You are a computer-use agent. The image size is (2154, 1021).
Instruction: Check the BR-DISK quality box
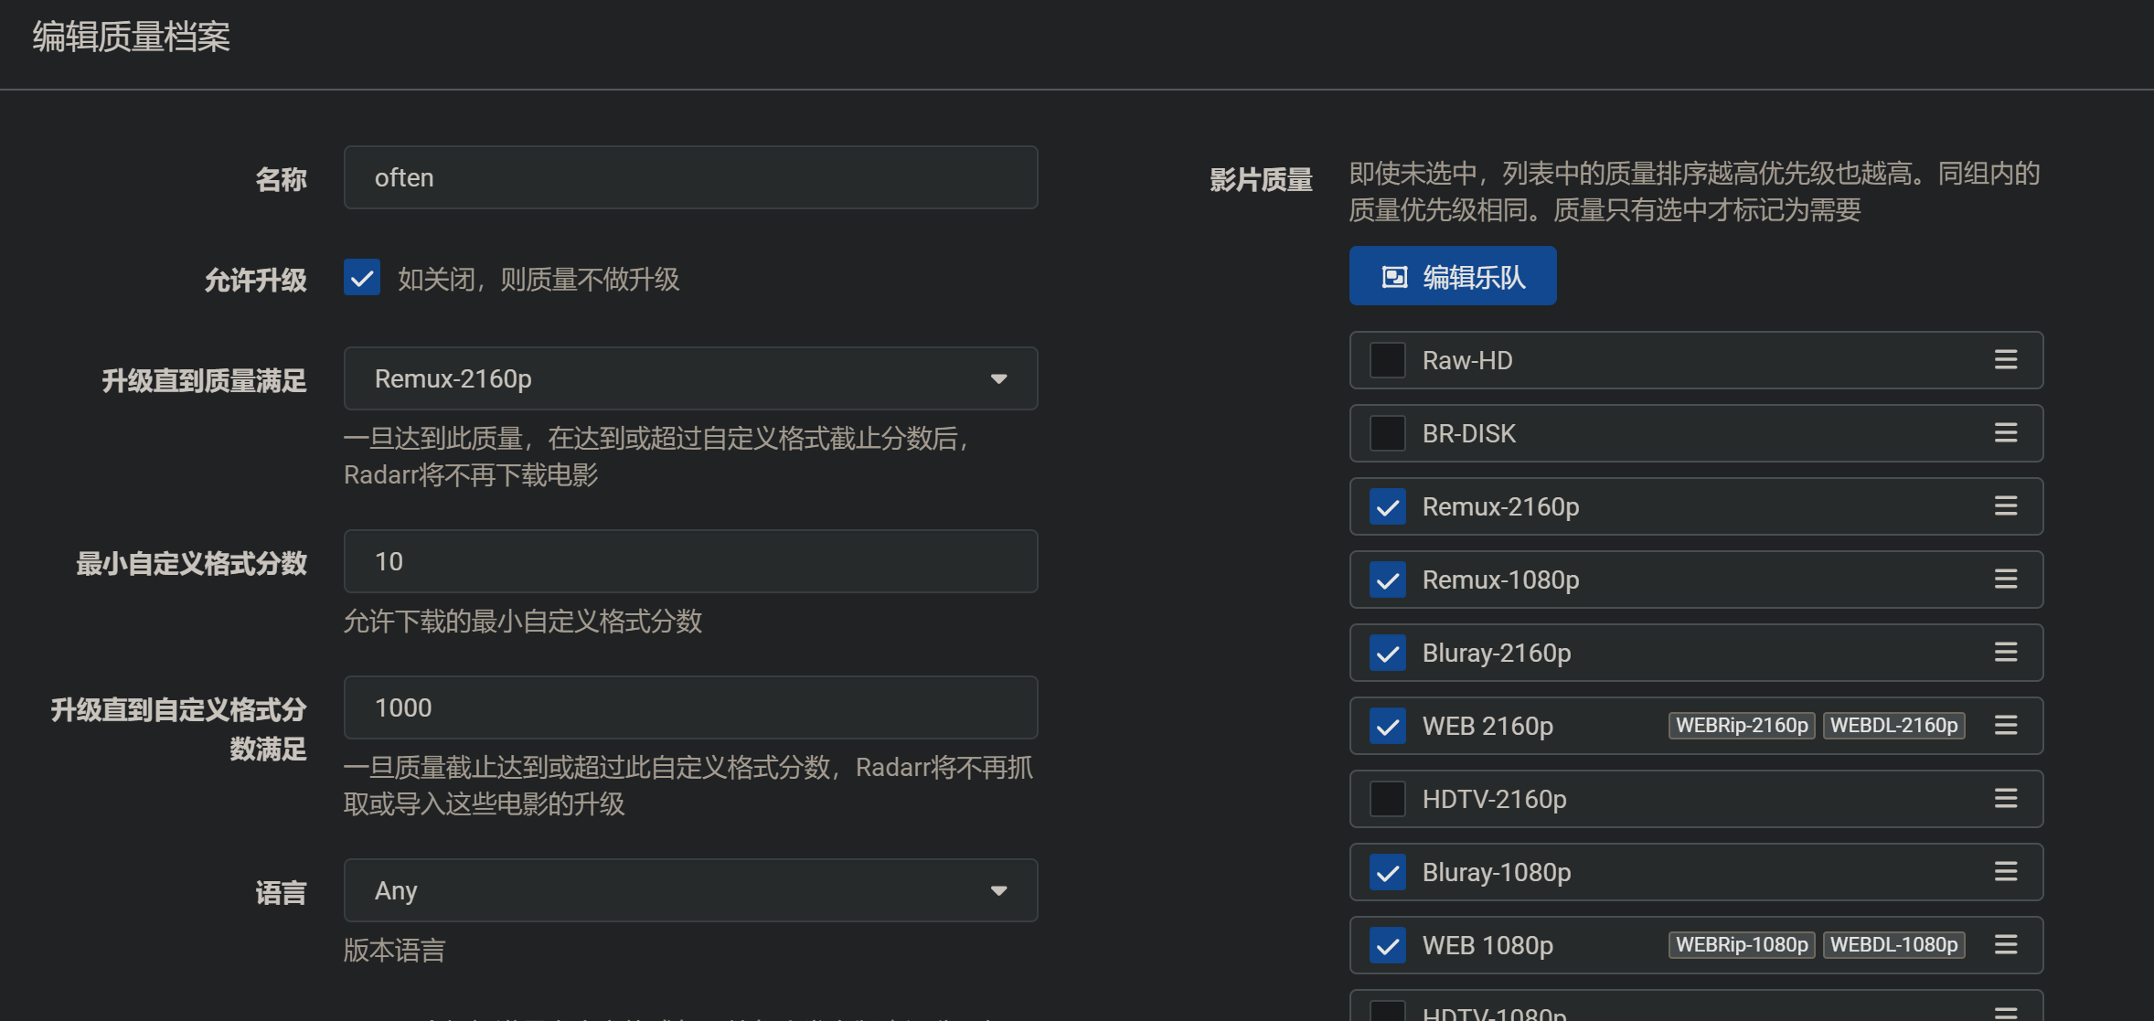coord(1387,433)
